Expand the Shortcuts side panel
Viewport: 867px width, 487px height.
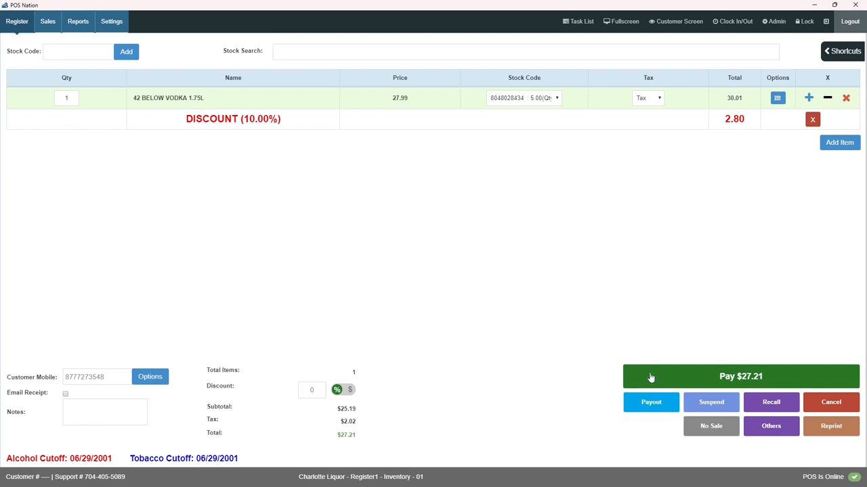(843, 51)
